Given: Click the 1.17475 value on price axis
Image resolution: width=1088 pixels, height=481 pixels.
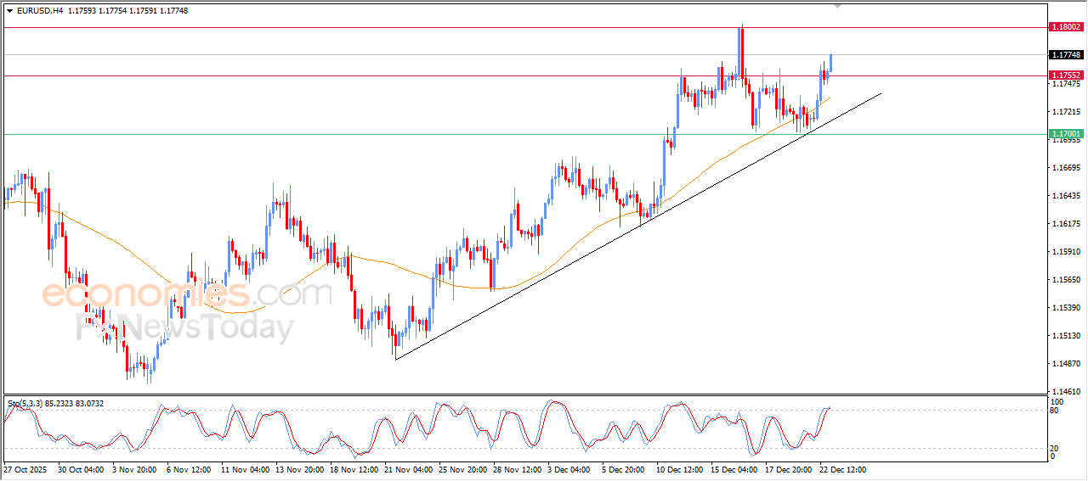Looking at the screenshot, I should click(x=1066, y=84).
